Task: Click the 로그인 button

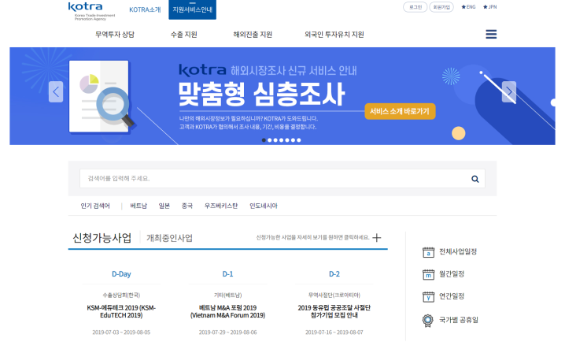Action: coord(415,7)
